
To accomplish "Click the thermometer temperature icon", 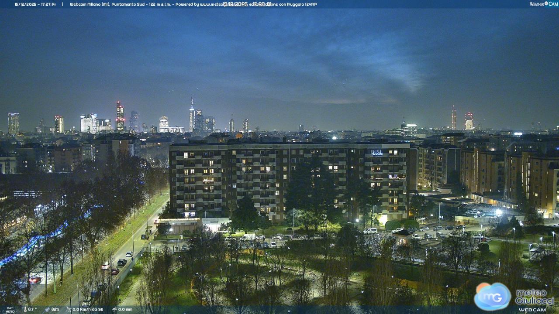I will pyautogui.click(x=24, y=310).
